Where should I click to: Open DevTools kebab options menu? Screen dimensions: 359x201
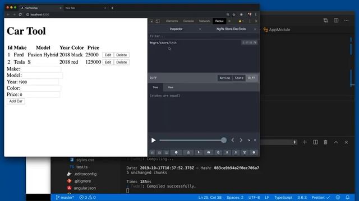click(x=250, y=21)
